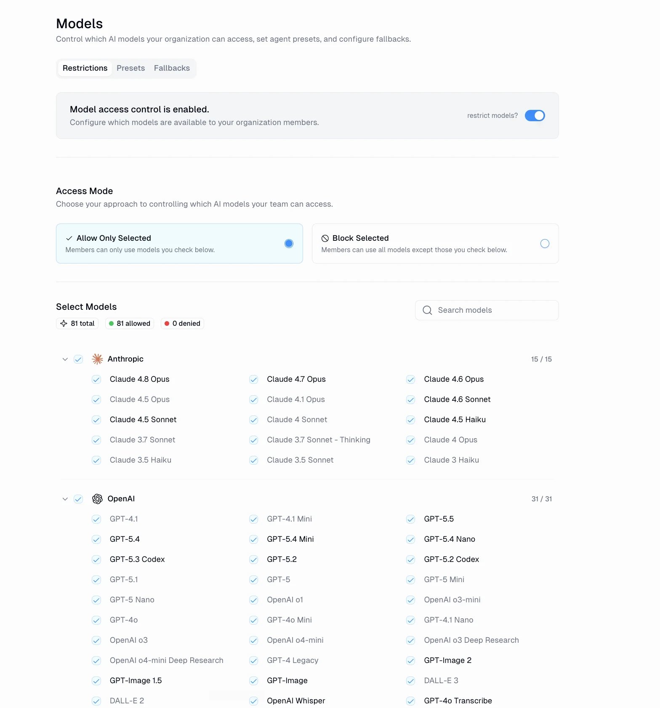
Task: Click the GPT-4o Transcribe label
Action: pyautogui.click(x=458, y=701)
